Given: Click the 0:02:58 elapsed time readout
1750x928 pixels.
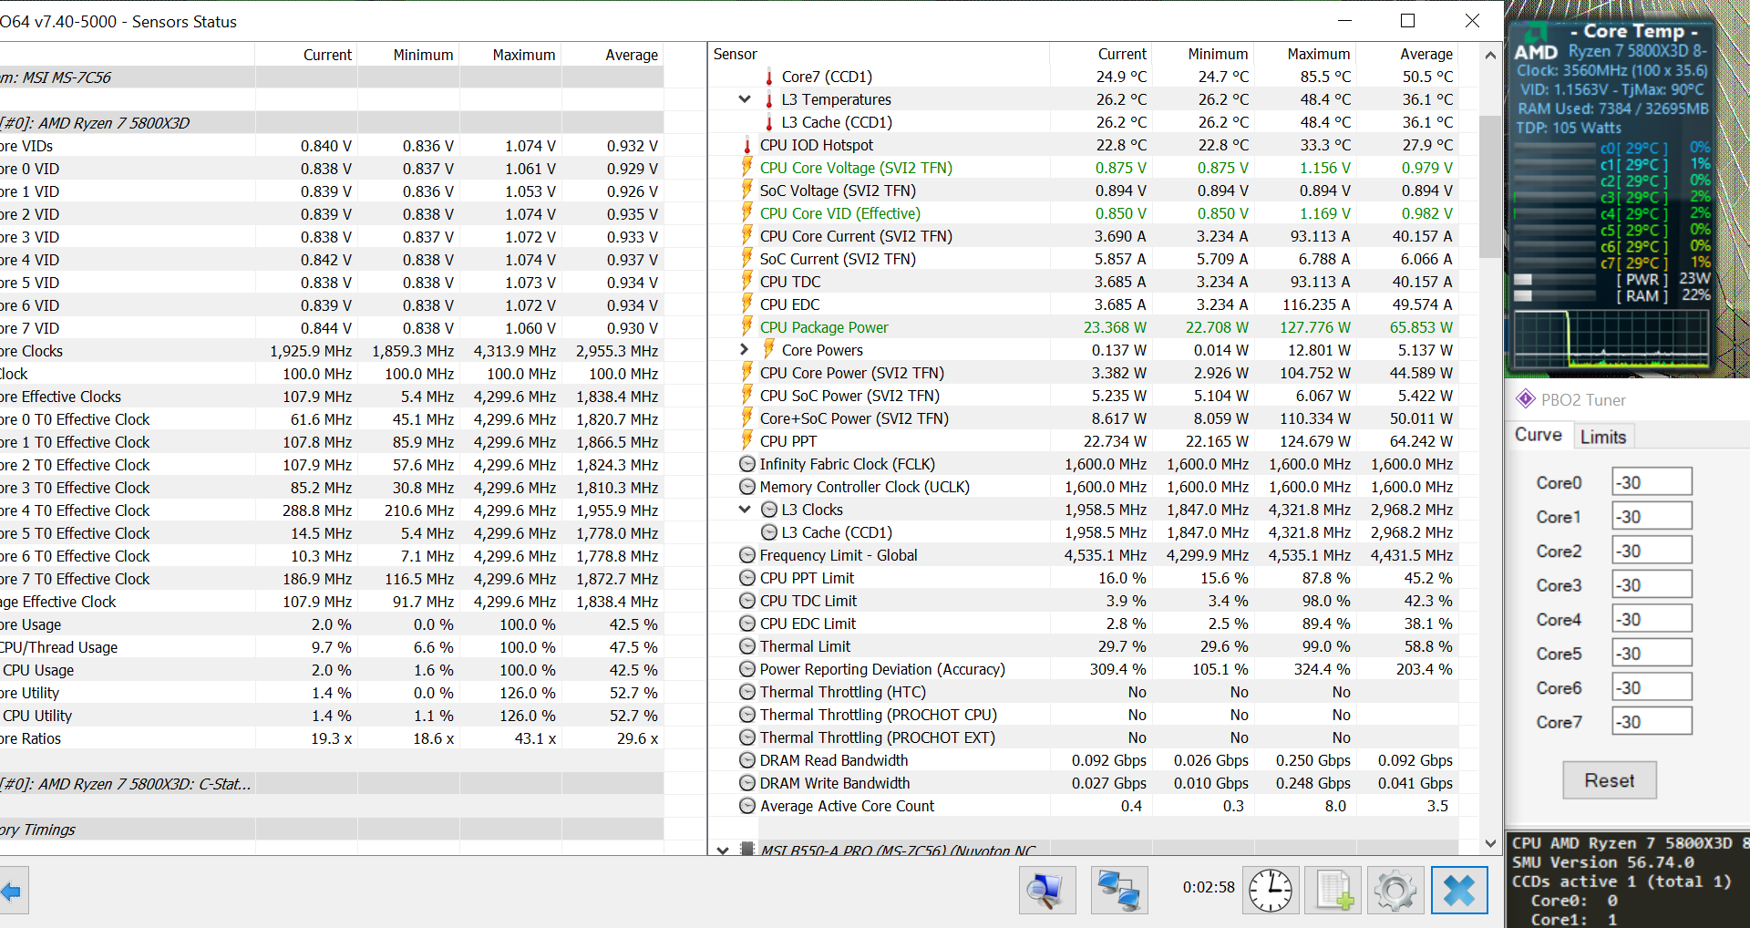Looking at the screenshot, I should (1209, 887).
